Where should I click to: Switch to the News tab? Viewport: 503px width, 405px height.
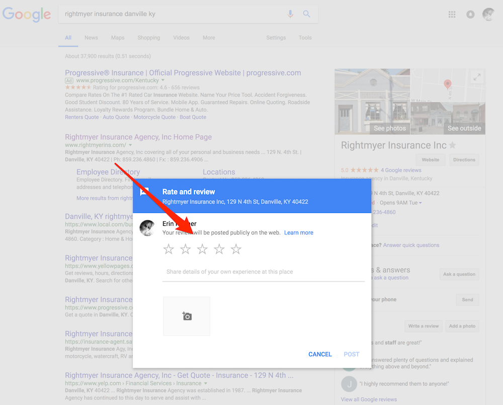click(x=91, y=38)
